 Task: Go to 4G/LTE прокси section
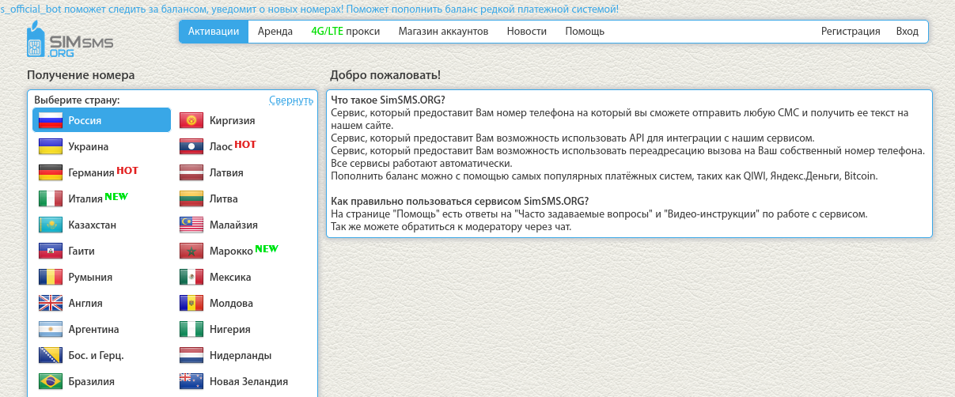pyautogui.click(x=346, y=32)
